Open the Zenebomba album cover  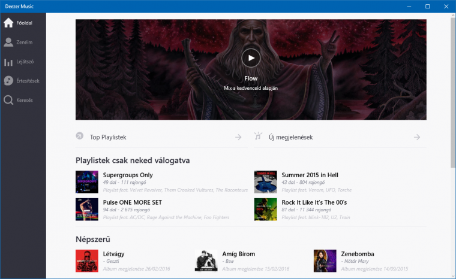pos(325,260)
